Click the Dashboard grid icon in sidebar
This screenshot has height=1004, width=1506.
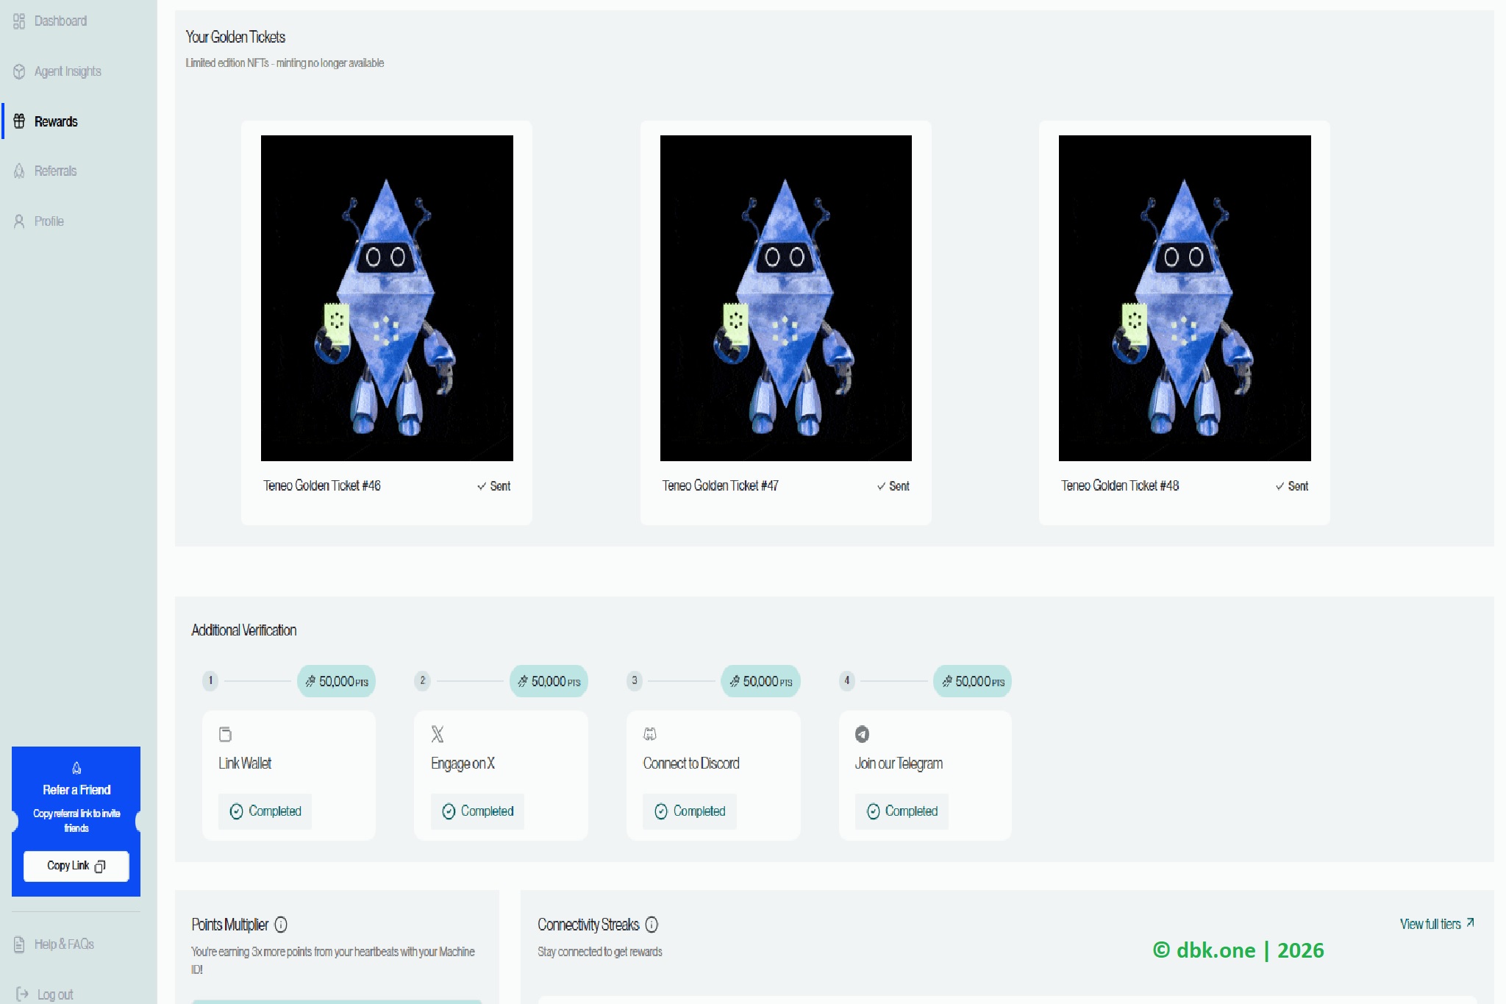coord(19,21)
